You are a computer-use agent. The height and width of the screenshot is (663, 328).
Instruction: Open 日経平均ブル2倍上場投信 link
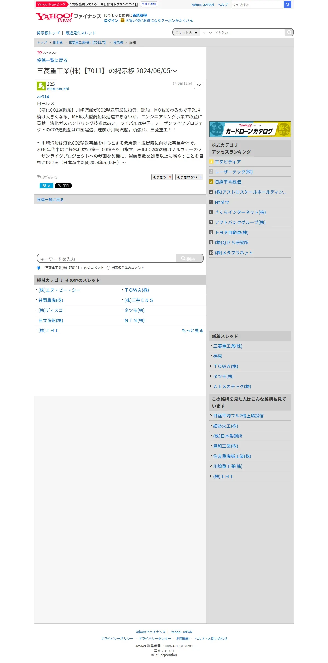(x=238, y=416)
